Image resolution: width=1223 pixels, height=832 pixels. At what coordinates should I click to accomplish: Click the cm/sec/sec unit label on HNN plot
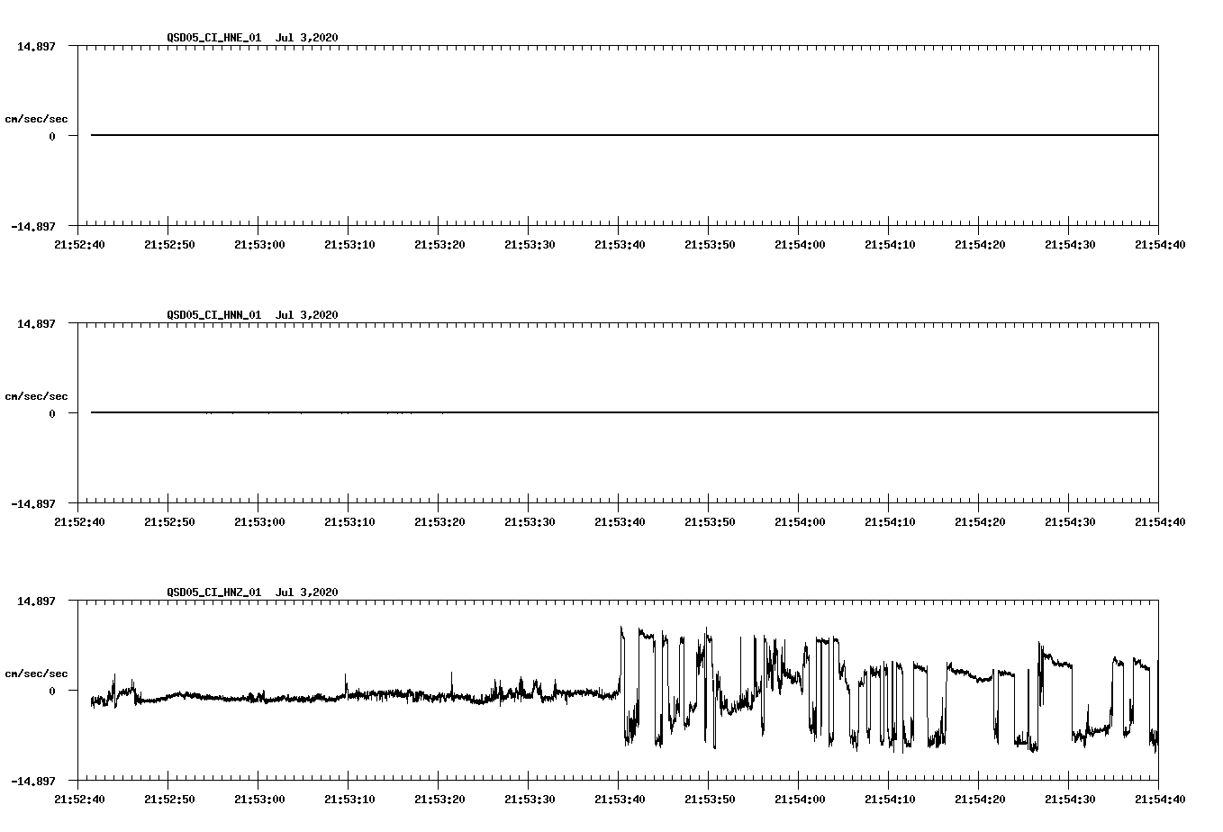(36, 396)
